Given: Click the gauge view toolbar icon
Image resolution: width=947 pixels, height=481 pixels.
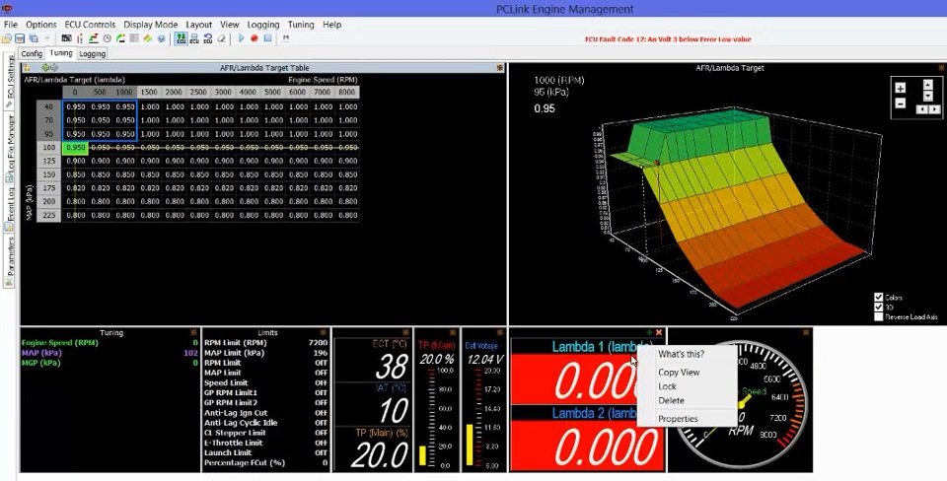Looking at the screenshot, I should 120,38.
